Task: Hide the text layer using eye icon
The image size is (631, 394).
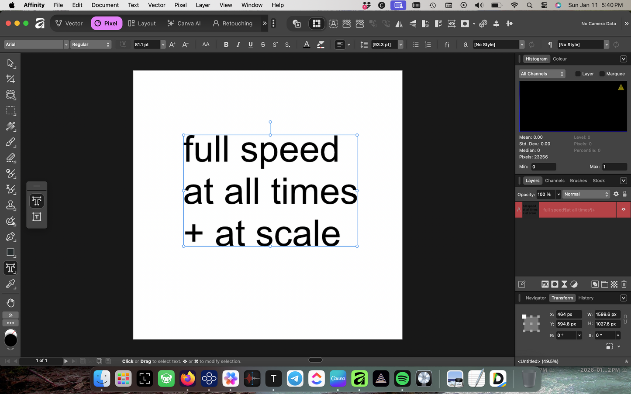Action: (623, 209)
